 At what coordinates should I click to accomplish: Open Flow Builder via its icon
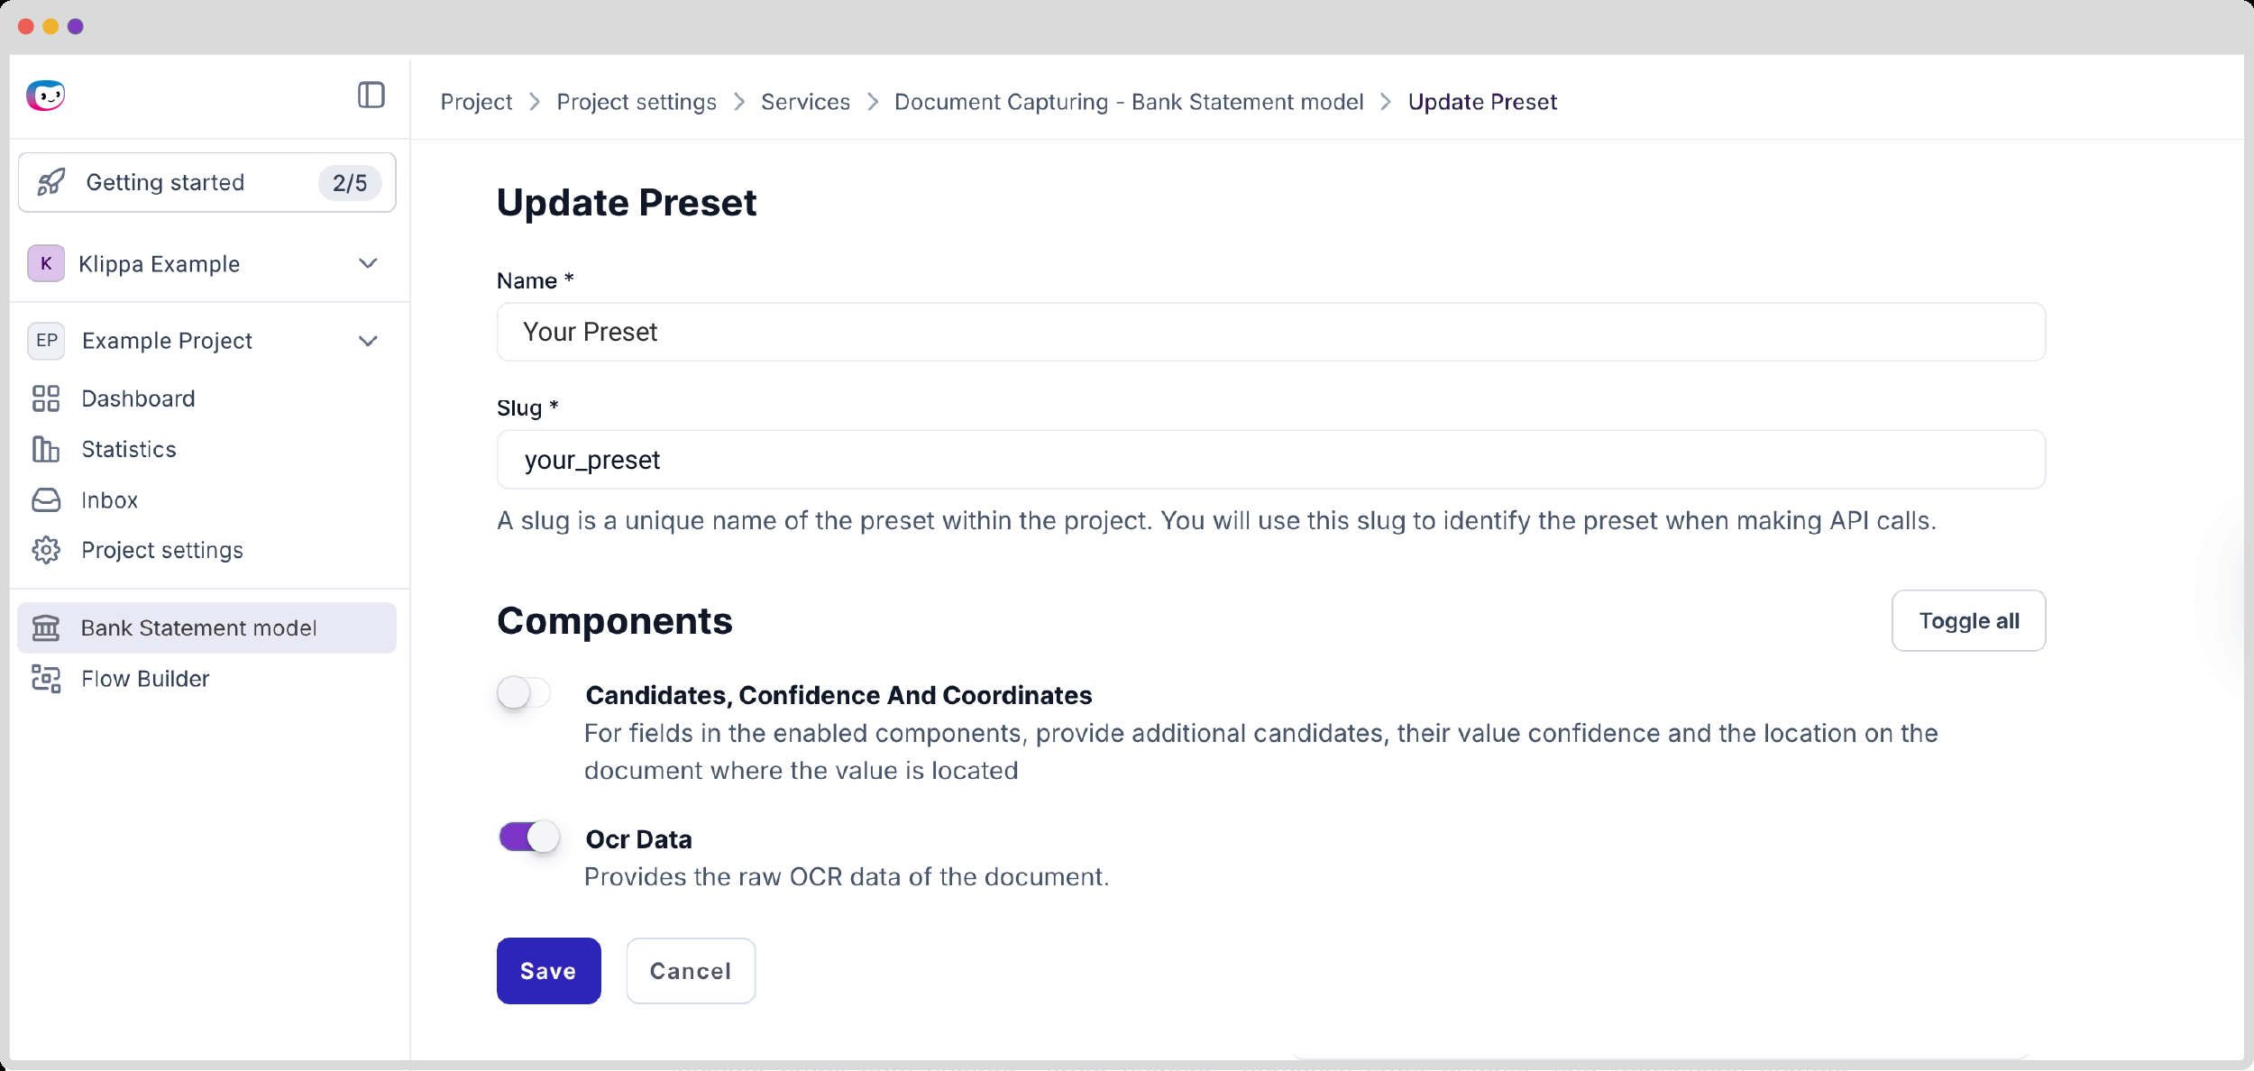click(x=46, y=679)
